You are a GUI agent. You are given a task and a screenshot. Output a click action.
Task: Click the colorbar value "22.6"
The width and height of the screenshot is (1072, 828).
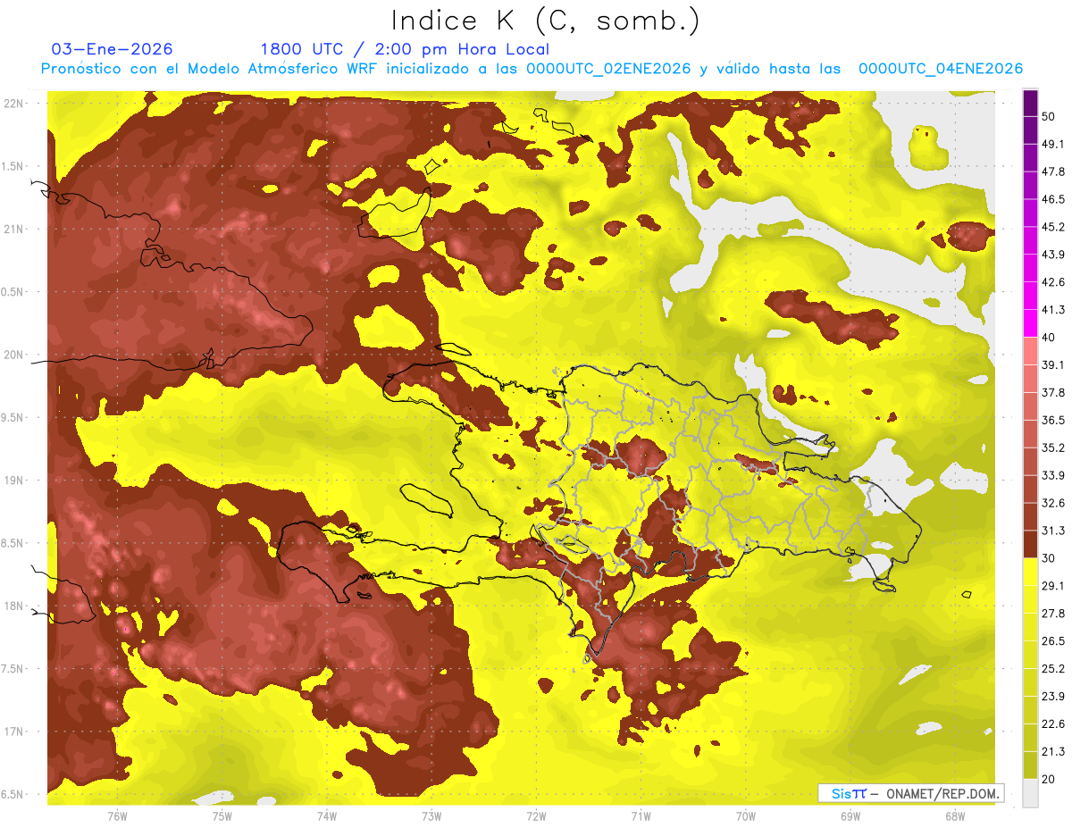pyautogui.click(x=1053, y=723)
